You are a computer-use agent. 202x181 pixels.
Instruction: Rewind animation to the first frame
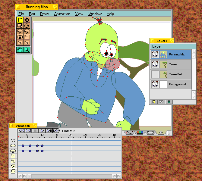click(21, 131)
